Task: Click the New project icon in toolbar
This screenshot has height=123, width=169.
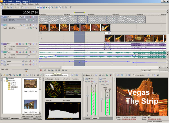Action: click(x=2, y=7)
